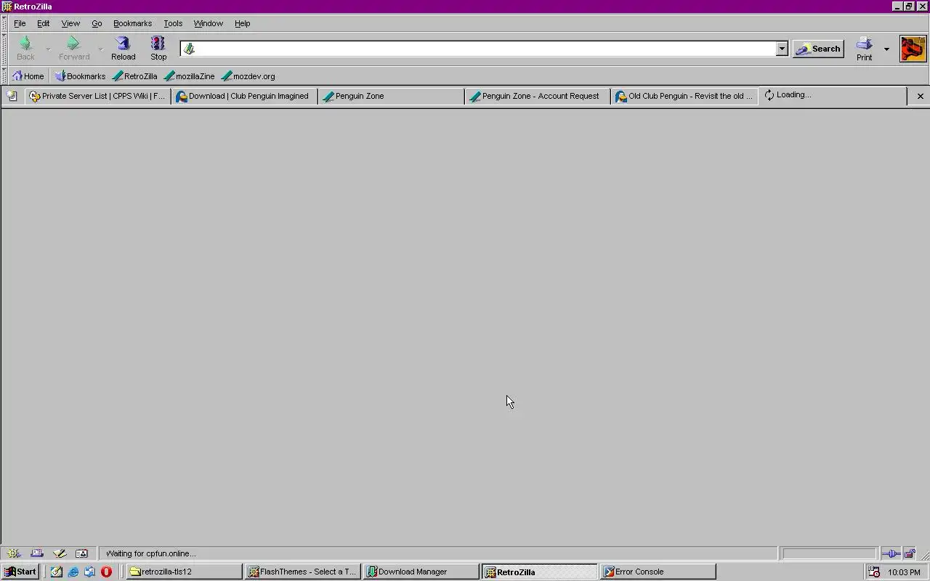Switch to Penguin Zone - Account Request tab
930x581 pixels.
point(538,96)
